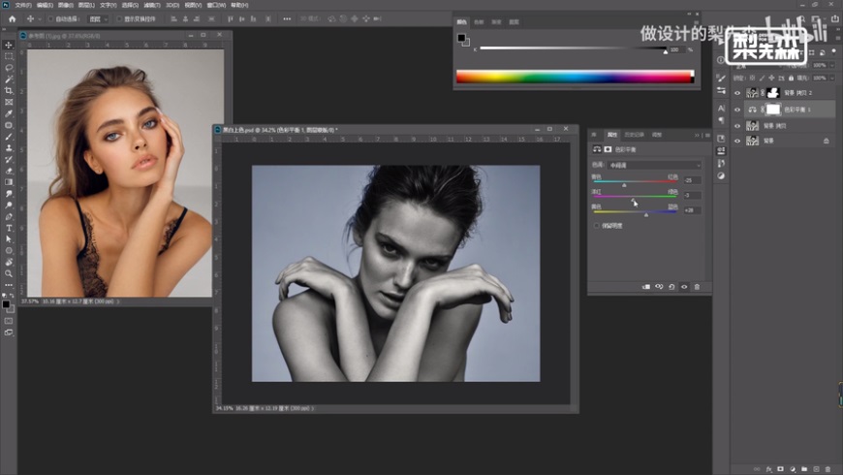The height and width of the screenshot is (475, 843).
Task: Hide the 背景 layer using its eye icon
Action: [737, 141]
